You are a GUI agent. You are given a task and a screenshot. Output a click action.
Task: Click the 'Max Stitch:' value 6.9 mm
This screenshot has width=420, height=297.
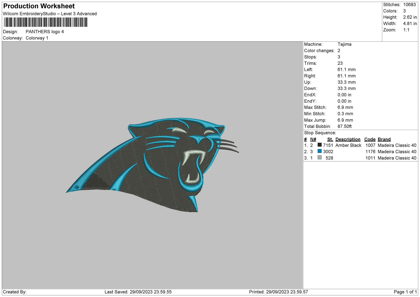345,107
